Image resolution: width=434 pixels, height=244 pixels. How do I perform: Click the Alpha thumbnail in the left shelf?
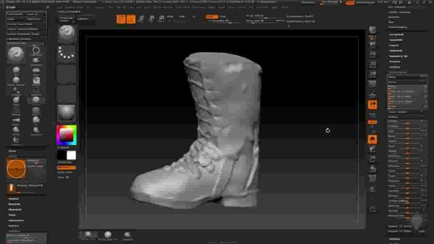(66, 74)
